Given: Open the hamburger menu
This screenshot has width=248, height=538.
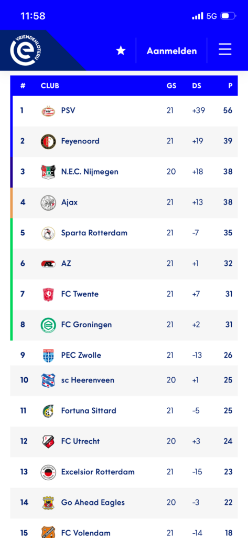Looking at the screenshot, I should pyautogui.click(x=225, y=50).
